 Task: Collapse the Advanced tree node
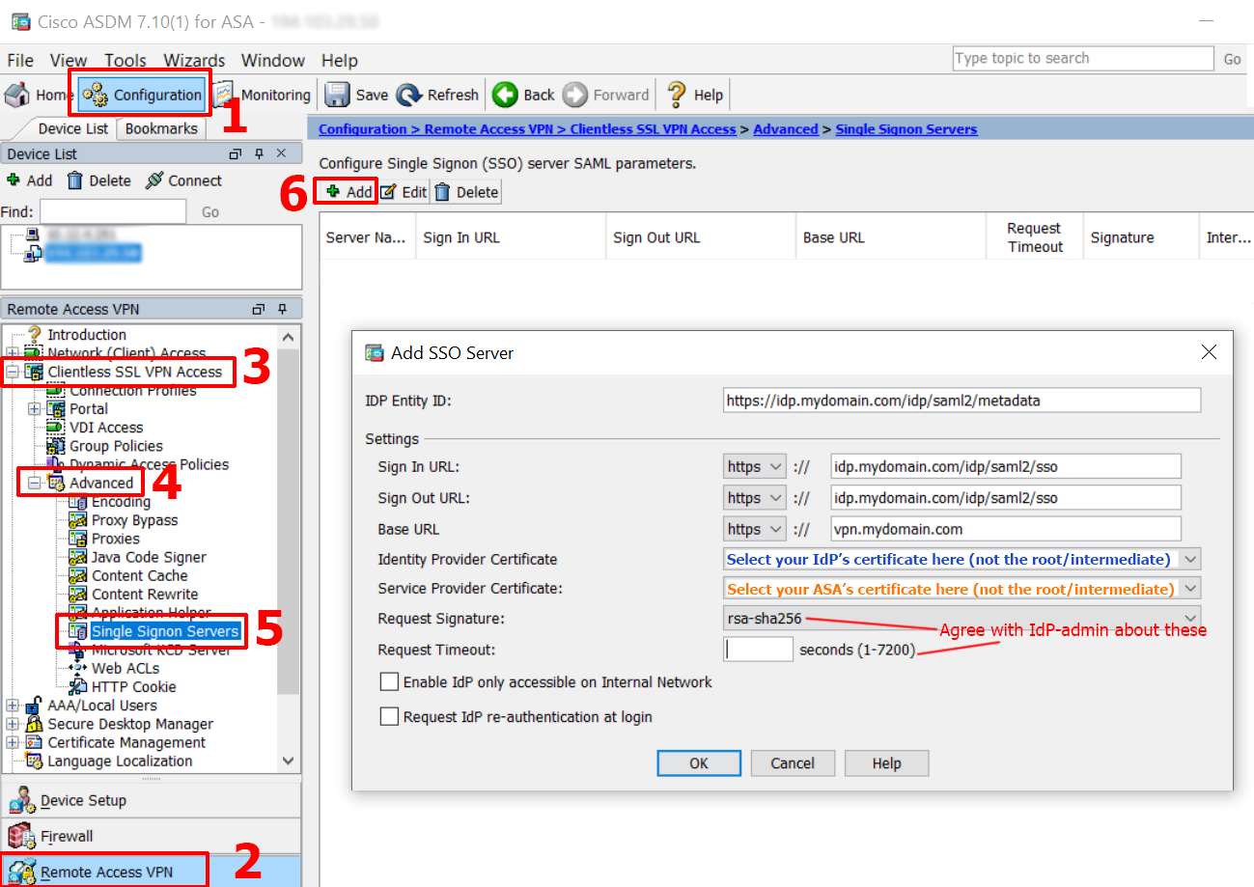coord(32,483)
